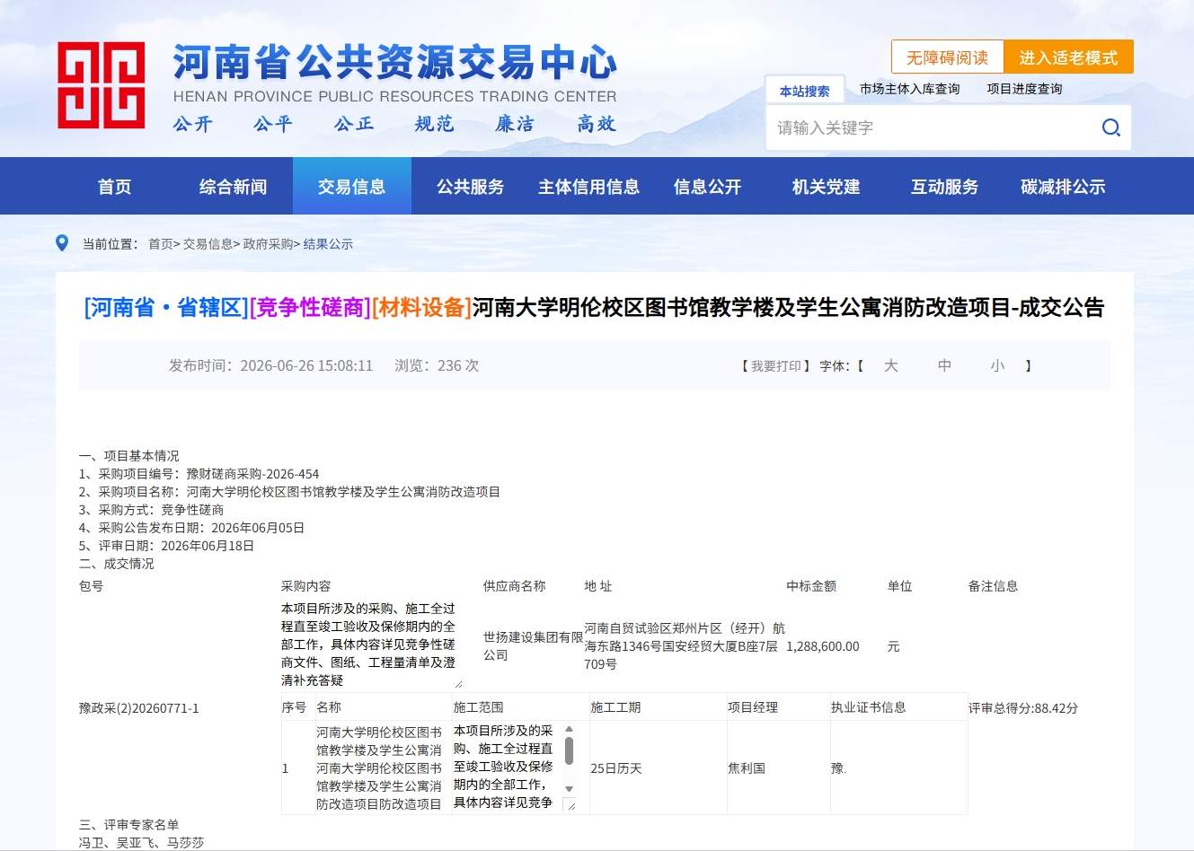The image size is (1194, 851).
Task: Click the blue location pin icon
Action: click(62, 243)
